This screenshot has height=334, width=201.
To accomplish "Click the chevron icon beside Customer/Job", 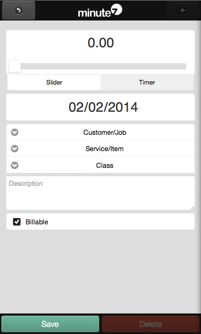I will (x=15, y=132).
